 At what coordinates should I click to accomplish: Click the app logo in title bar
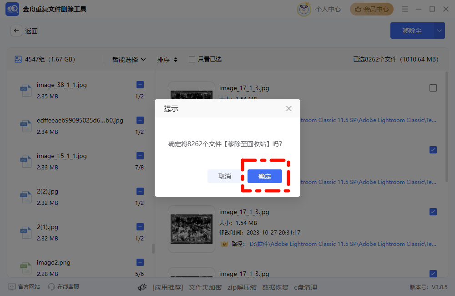[x=12, y=9]
